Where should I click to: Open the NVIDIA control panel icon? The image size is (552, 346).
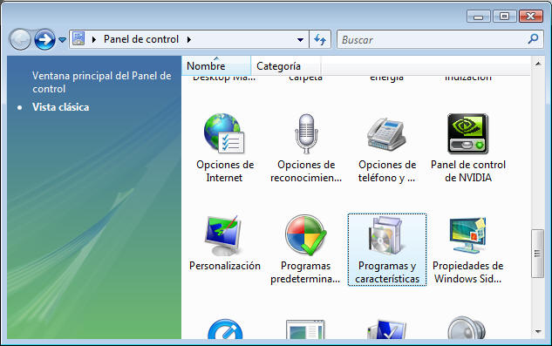click(468, 133)
